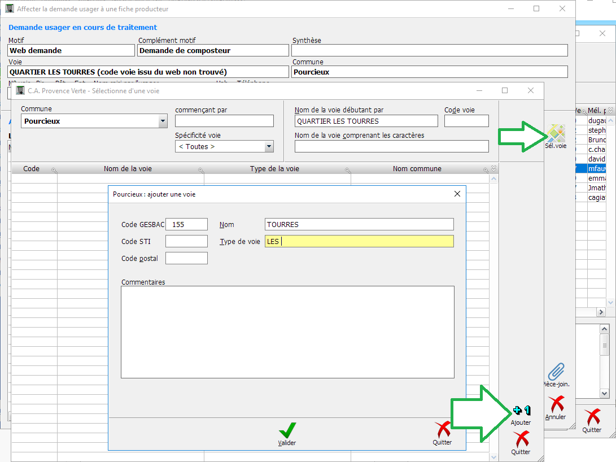Click inside the Commentaires text area
The width and height of the screenshot is (616, 462).
coord(287,332)
